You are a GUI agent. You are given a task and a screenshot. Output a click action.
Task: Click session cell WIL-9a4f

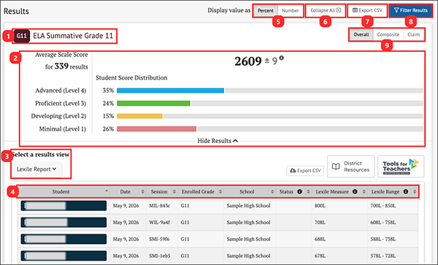pos(159,222)
